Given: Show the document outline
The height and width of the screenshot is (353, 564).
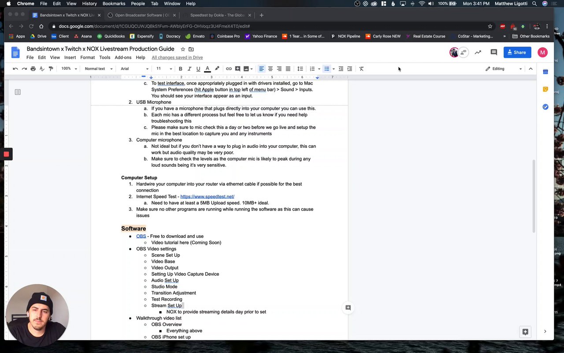Looking at the screenshot, I should coord(18,92).
